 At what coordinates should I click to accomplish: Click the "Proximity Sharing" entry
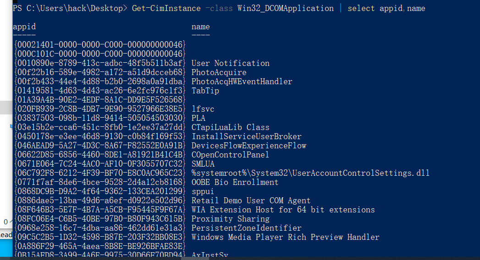(x=230, y=219)
